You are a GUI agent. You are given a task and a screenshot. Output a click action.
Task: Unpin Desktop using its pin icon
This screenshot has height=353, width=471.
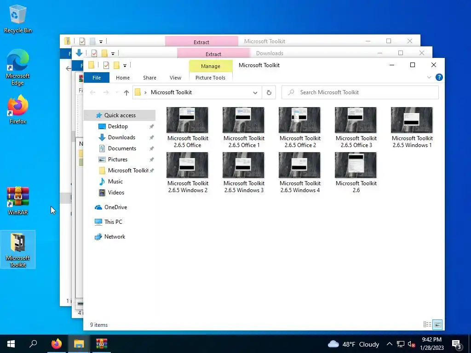(152, 127)
